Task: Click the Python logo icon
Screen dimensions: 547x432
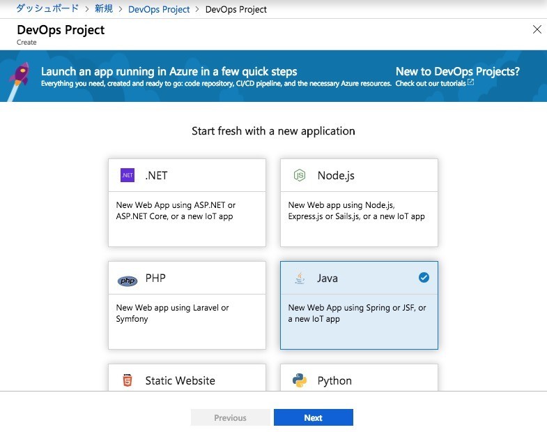Action: [x=300, y=380]
